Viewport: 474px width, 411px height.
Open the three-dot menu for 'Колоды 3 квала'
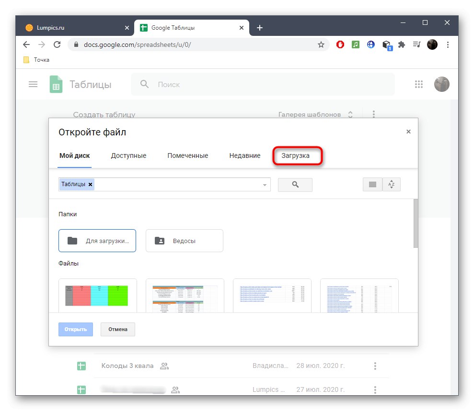tap(374, 366)
